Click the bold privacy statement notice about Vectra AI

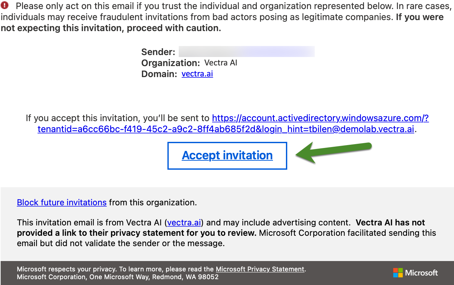pyautogui.click(x=136, y=233)
